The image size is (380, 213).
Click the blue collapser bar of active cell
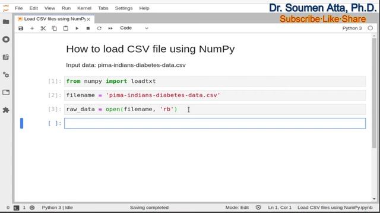[21, 124]
